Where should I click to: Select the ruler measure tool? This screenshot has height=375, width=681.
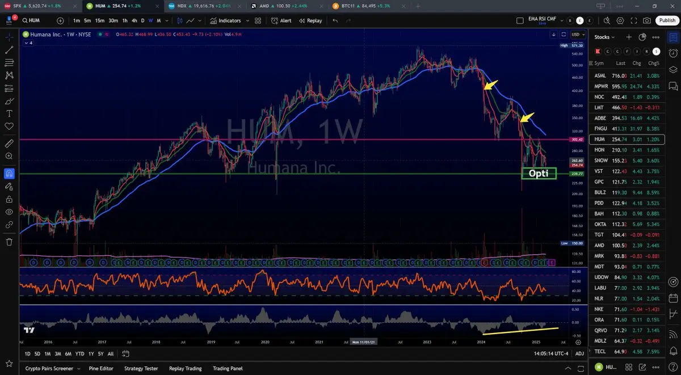click(9, 143)
